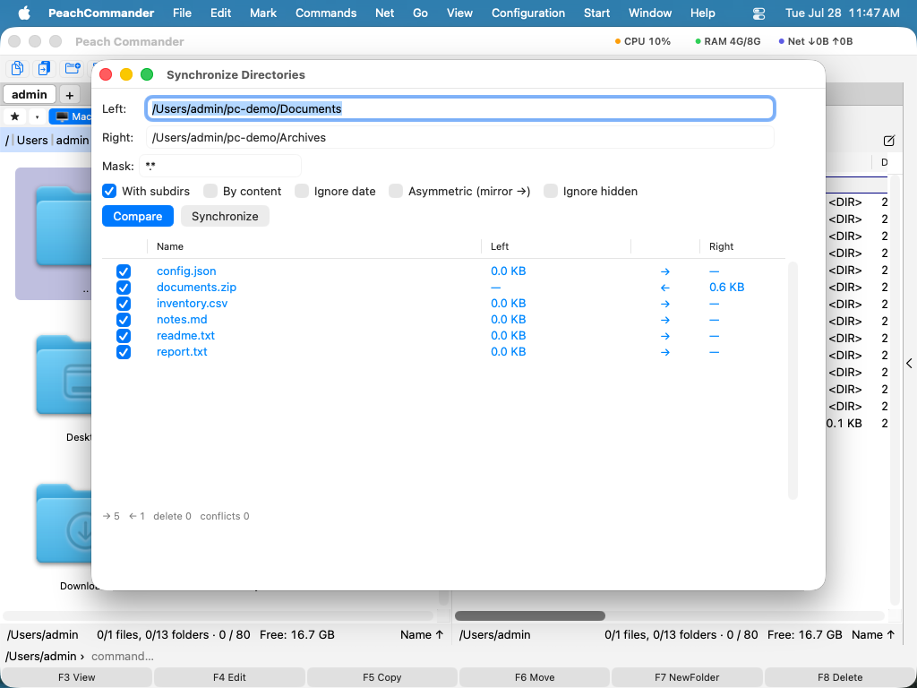Open the Commands menu
917x688 pixels.
326,13
